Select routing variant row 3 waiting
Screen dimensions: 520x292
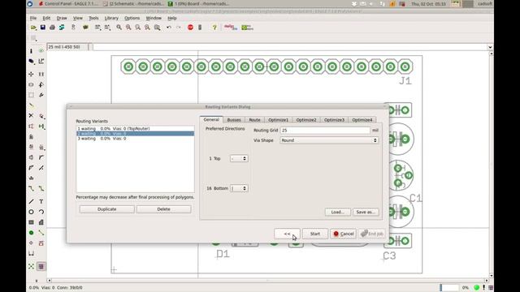pos(136,139)
